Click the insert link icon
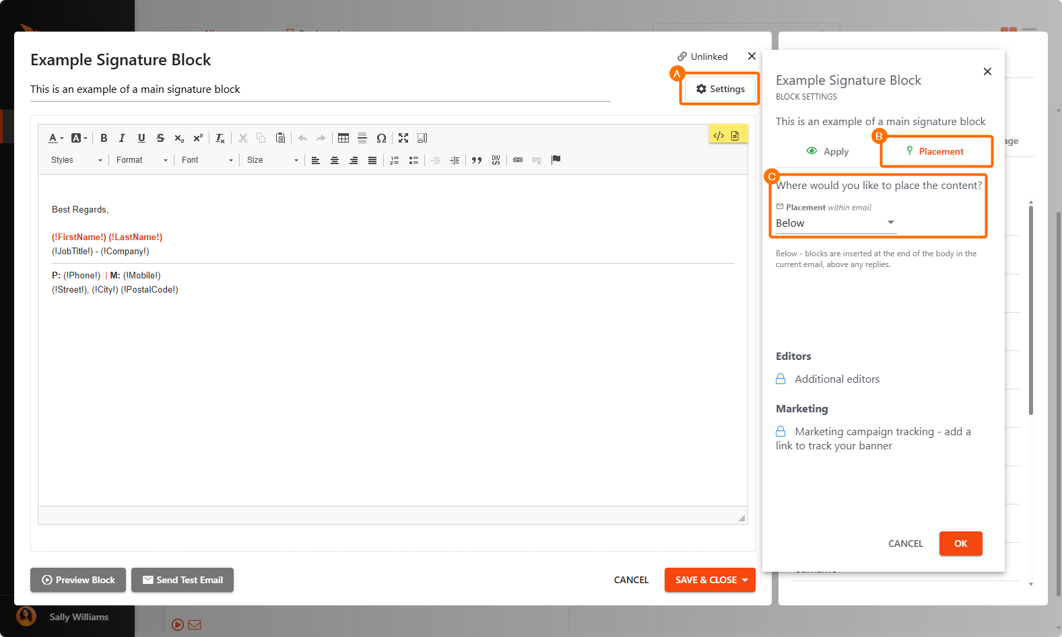Image resolution: width=1062 pixels, height=637 pixels. click(x=518, y=160)
